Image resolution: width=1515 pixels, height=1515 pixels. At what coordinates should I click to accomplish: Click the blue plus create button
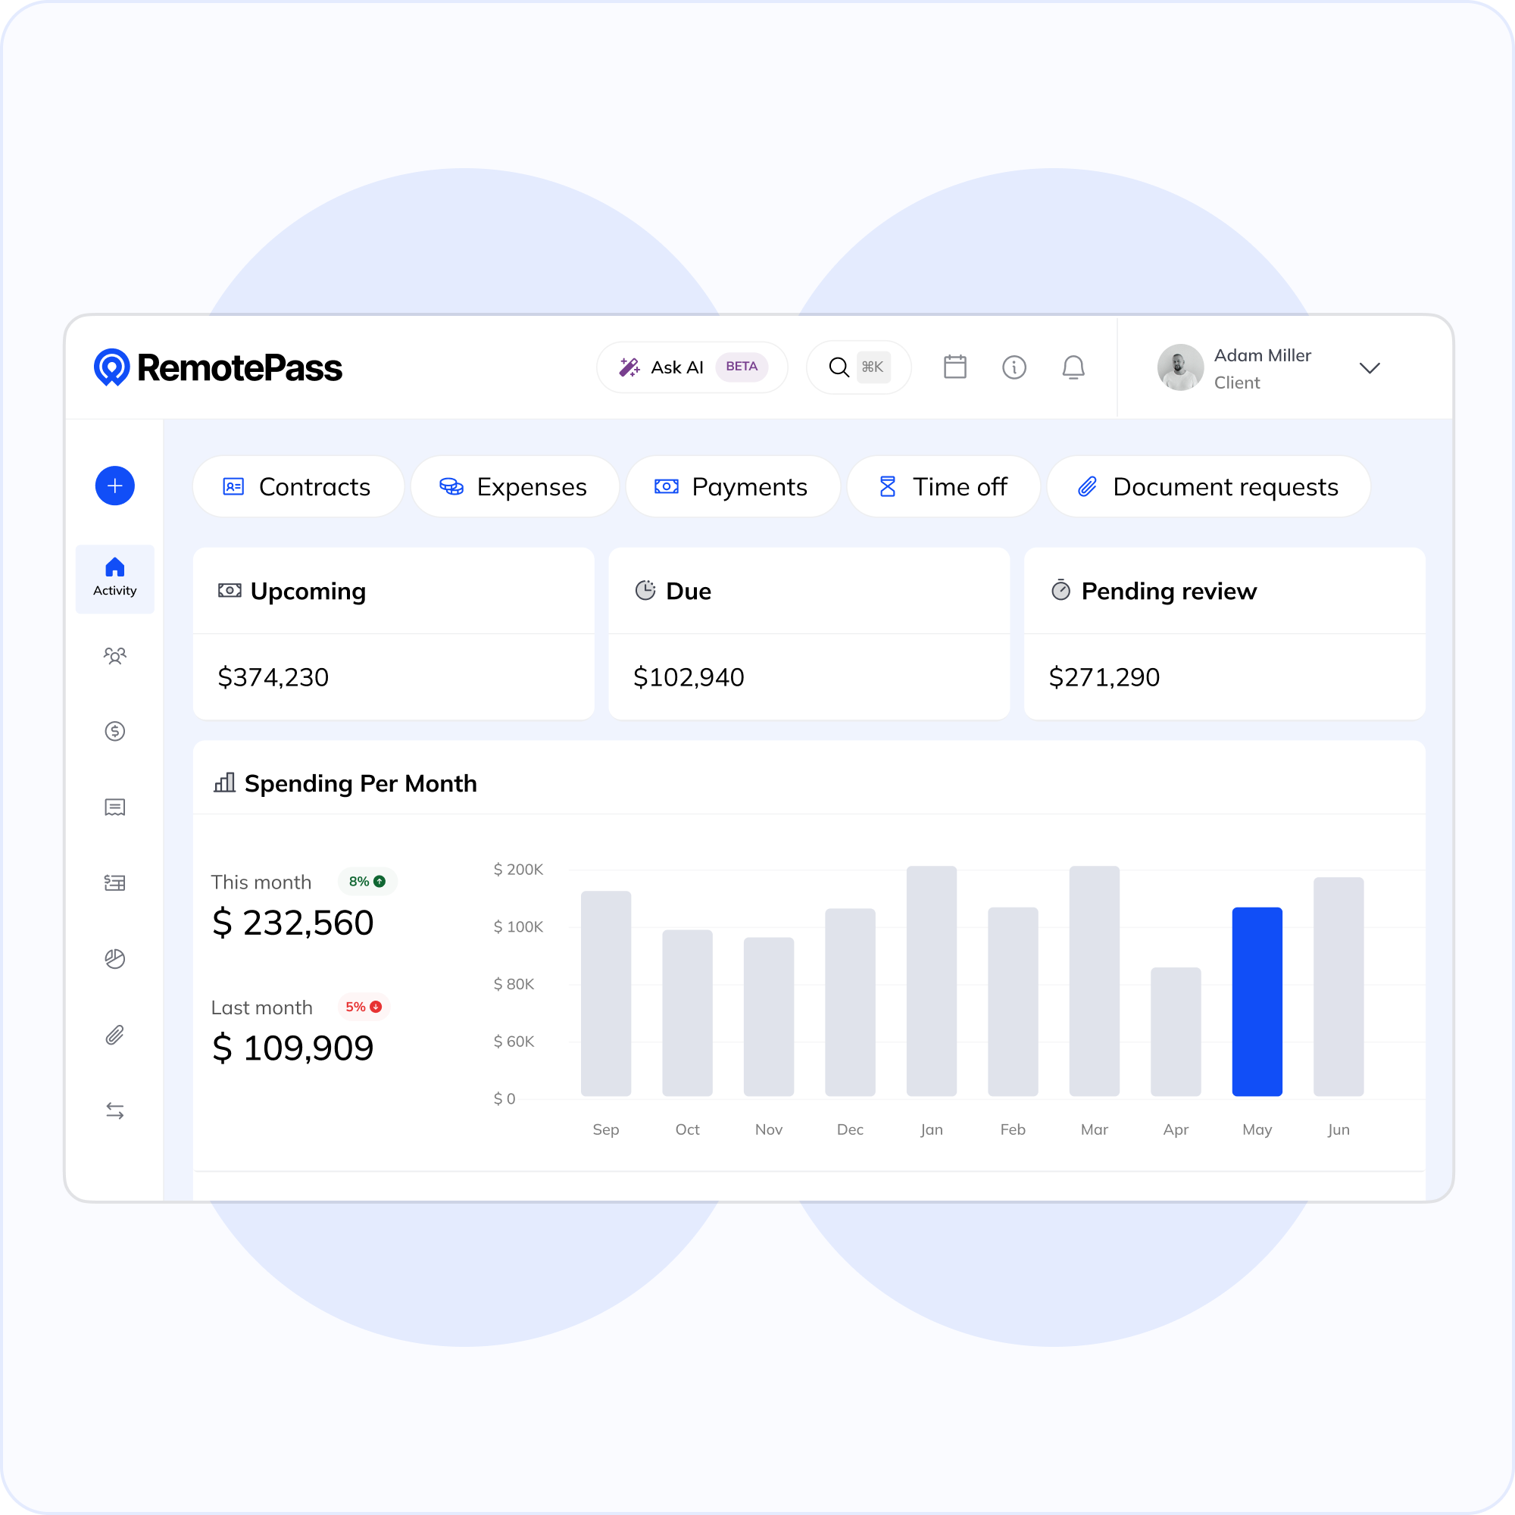114,486
